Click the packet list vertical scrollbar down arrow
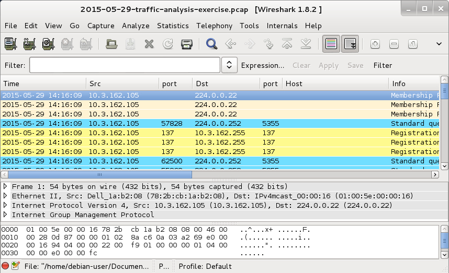This screenshot has height=273, width=449. coord(444,166)
